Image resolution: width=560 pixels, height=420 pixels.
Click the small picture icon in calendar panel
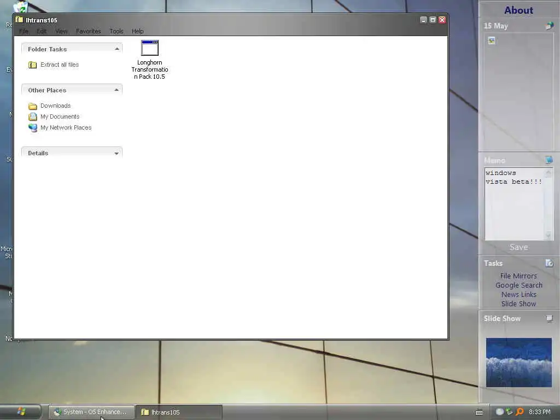point(492,40)
